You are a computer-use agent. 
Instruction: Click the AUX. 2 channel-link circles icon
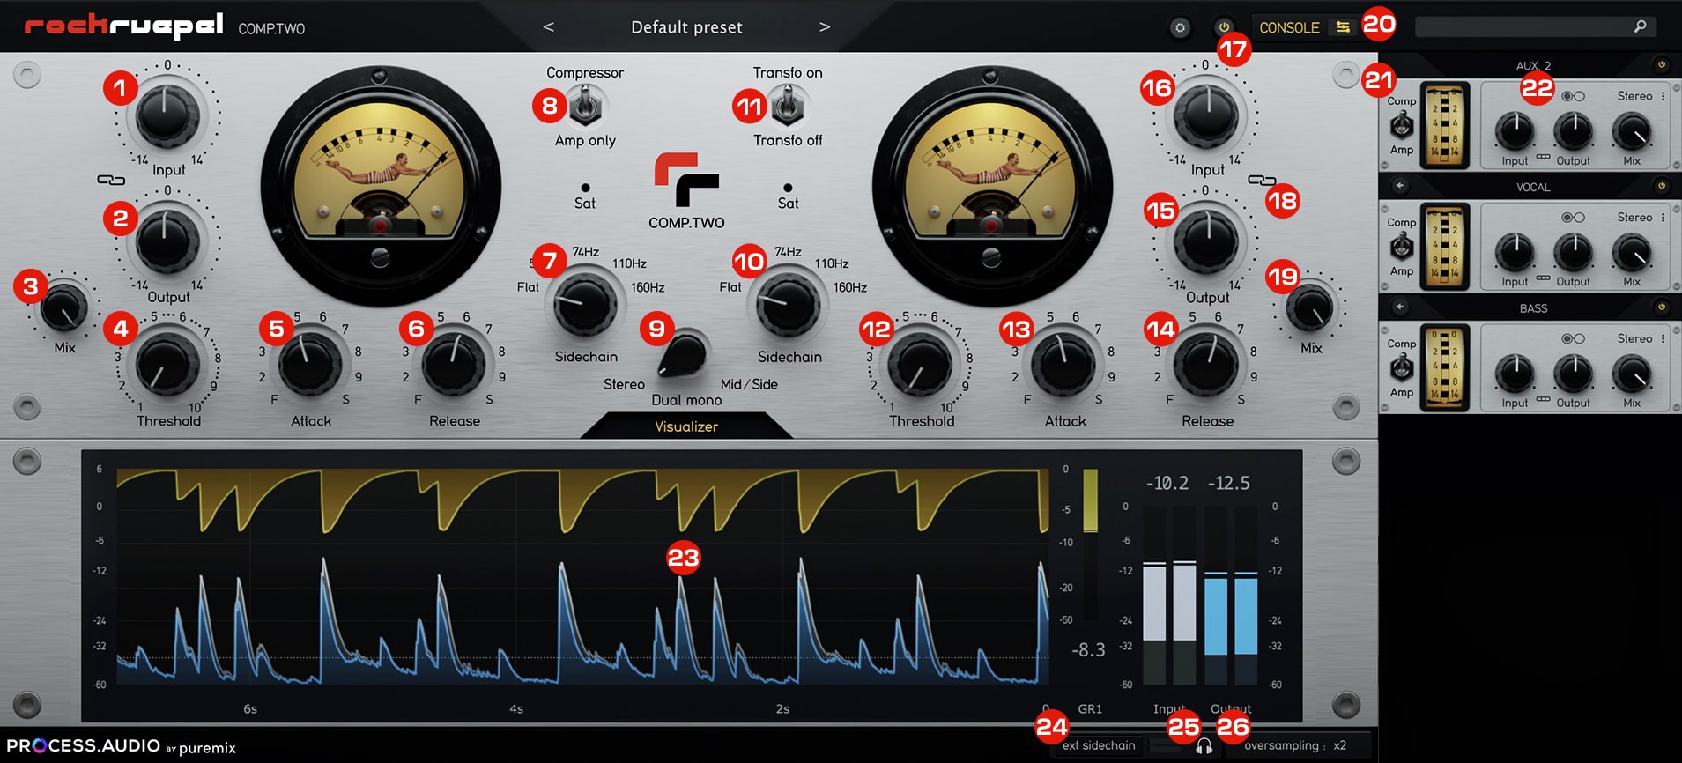1573,96
